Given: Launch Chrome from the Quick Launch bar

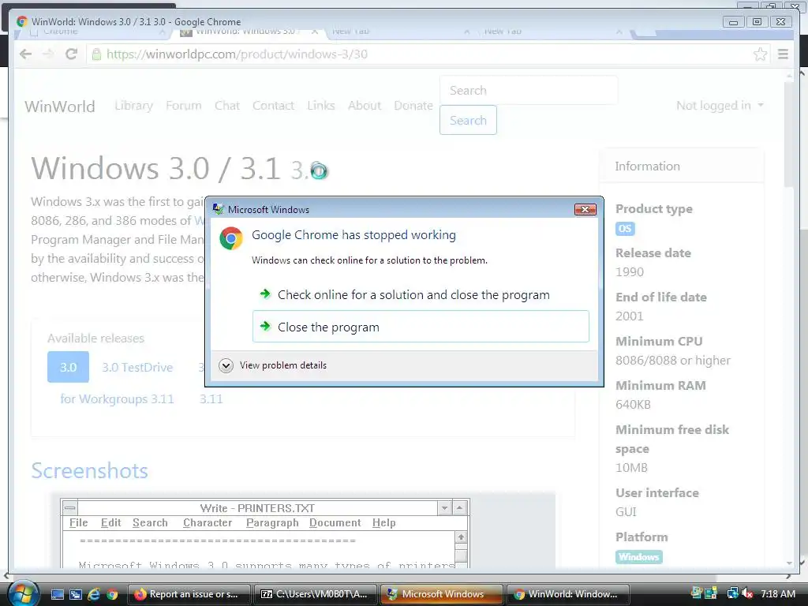Looking at the screenshot, I should point(112,594).
